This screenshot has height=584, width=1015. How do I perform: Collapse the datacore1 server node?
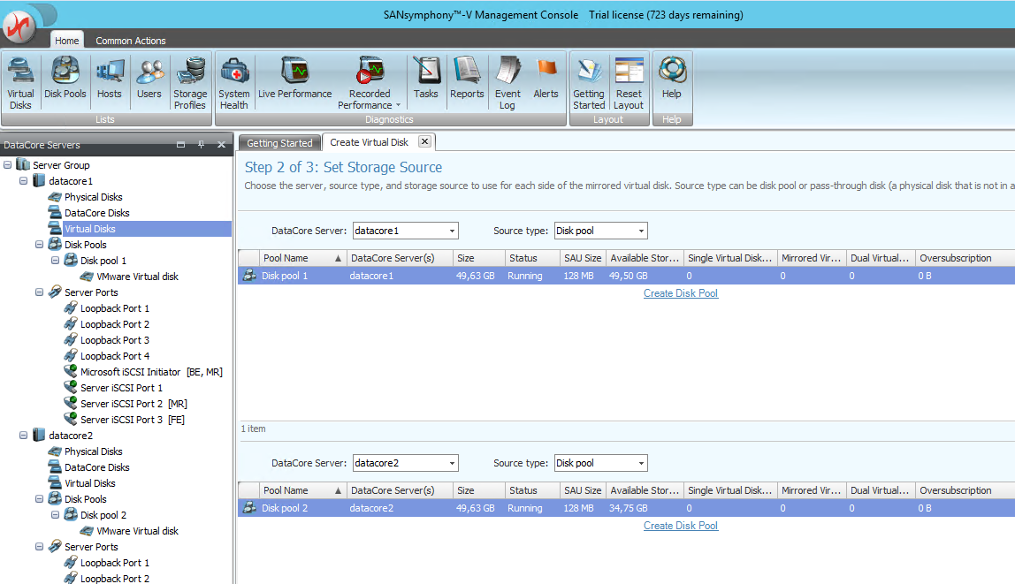point(23,181)
